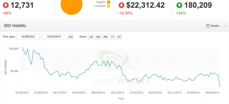Click the green up-arrow icon beside 180,209
The image size is (229, 104).
pos(179,5)
